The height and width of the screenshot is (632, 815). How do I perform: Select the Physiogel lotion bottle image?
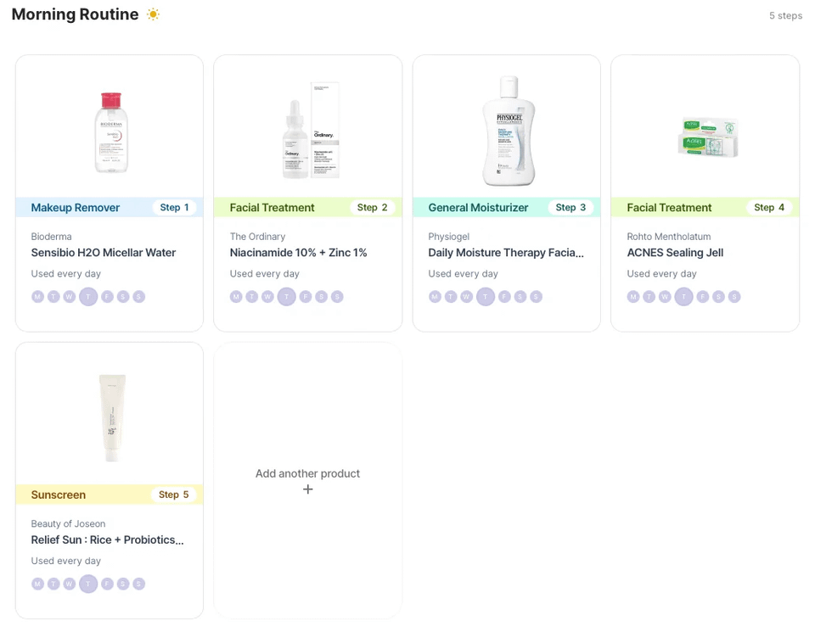tap(509, 131)
